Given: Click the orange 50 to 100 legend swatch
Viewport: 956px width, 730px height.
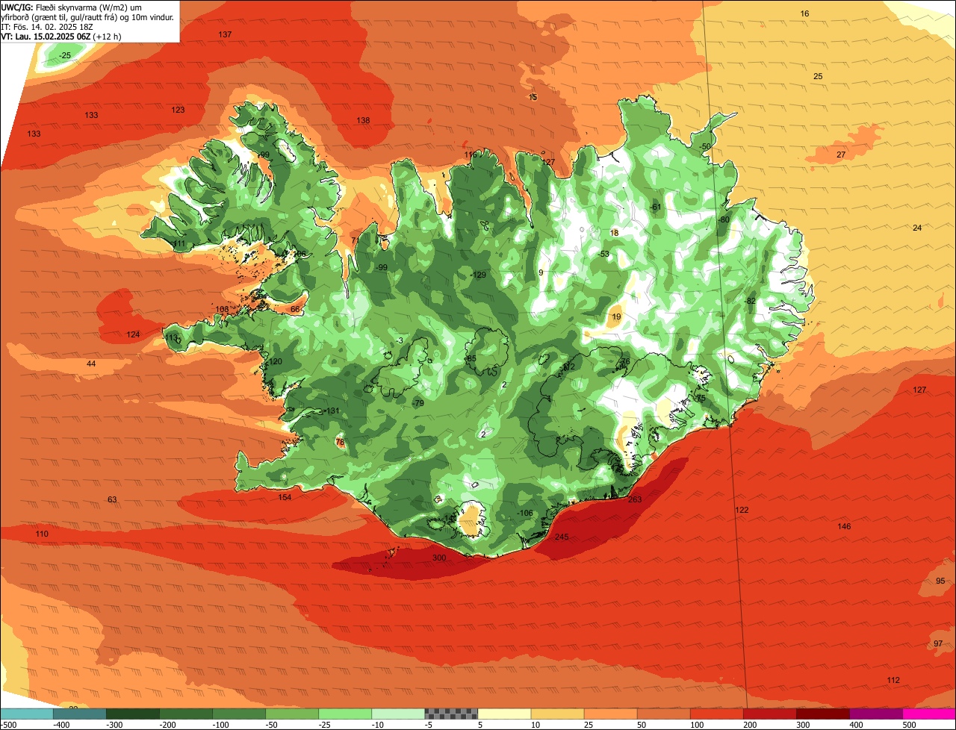Looking at the screenshot, I should click(x=663, y=714).
